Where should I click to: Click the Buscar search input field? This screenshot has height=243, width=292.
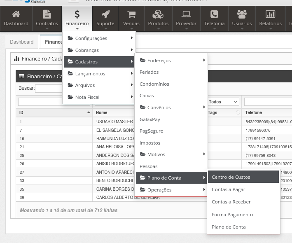pyautogui.click(x=49, y=88)
